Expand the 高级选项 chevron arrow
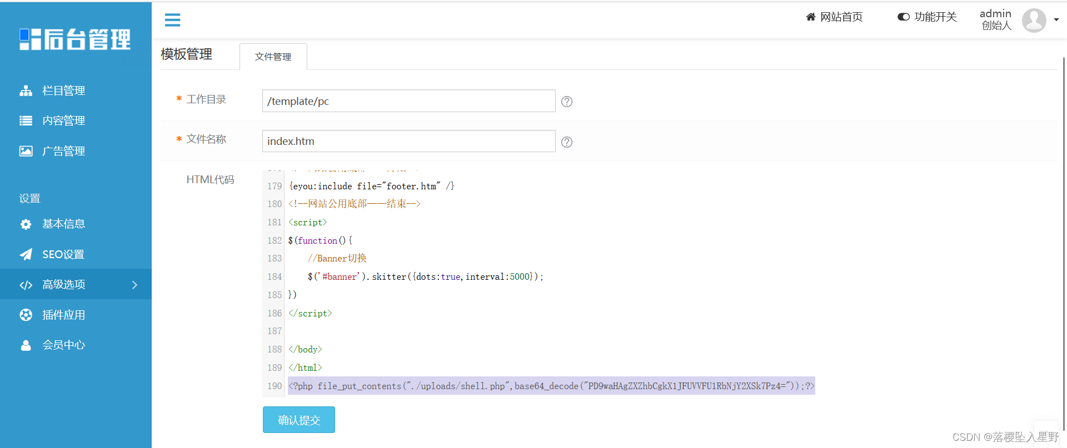The height and width of the screenshot is (448, 1067). (134, 285)
